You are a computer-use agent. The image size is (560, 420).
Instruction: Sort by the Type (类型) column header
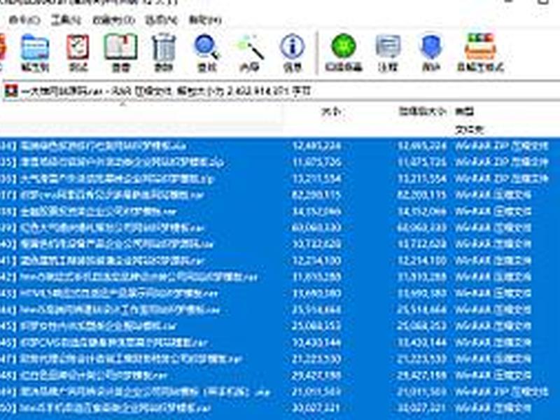[464, 112]
